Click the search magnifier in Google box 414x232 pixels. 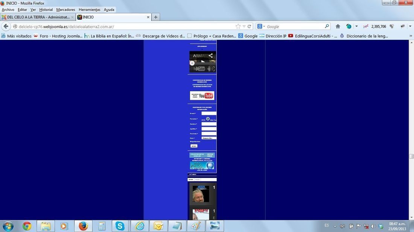point(327,26)
